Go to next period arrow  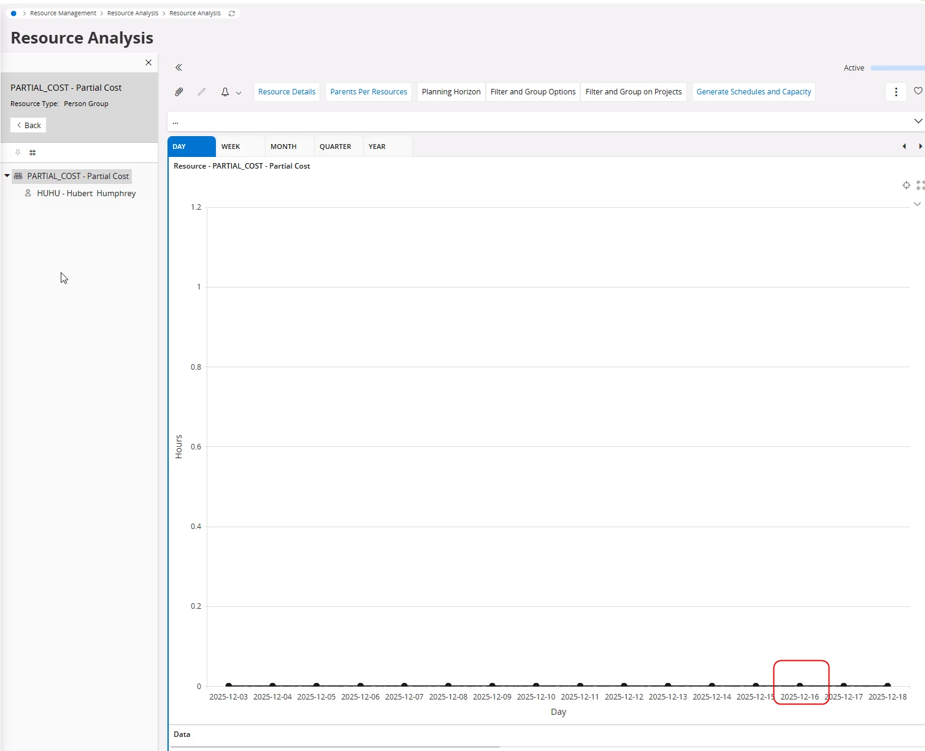[920, 147]
